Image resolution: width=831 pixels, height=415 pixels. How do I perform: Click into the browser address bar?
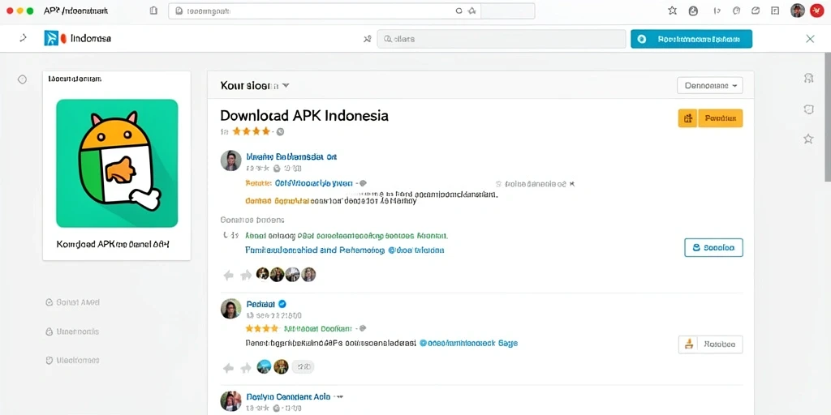[x=351, y=11]
